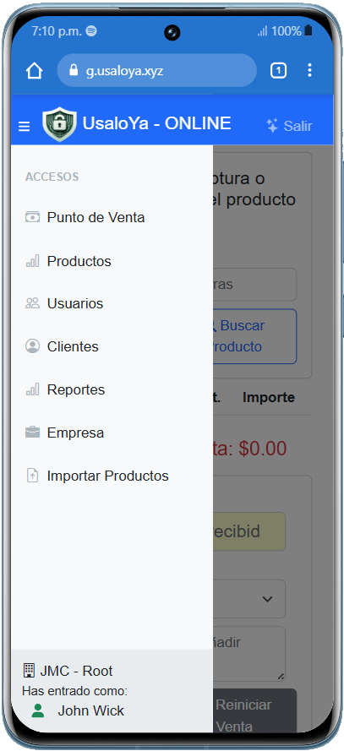Click the John Wick user icon
344x751 pixels.
(38, 710)
